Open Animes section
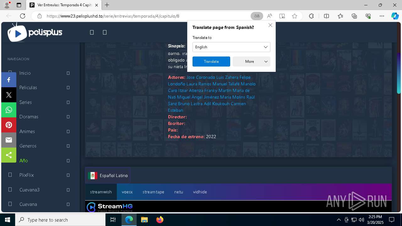This screenshot has width=402, height=226. pos(27,132)
